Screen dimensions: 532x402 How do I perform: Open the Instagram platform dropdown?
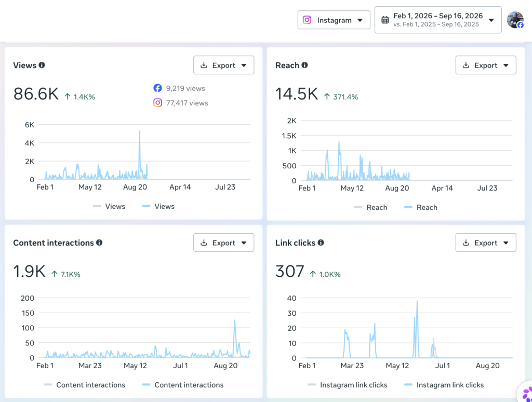(x=334, y=20)
